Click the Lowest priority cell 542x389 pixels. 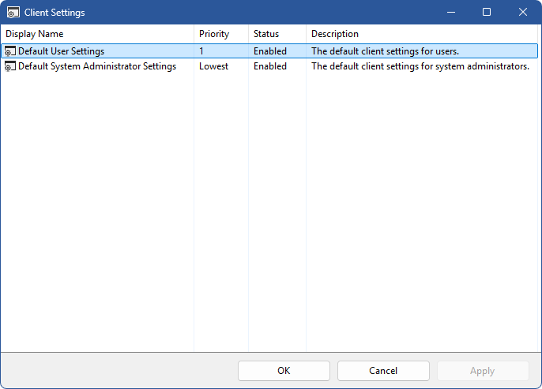(213, 66)
